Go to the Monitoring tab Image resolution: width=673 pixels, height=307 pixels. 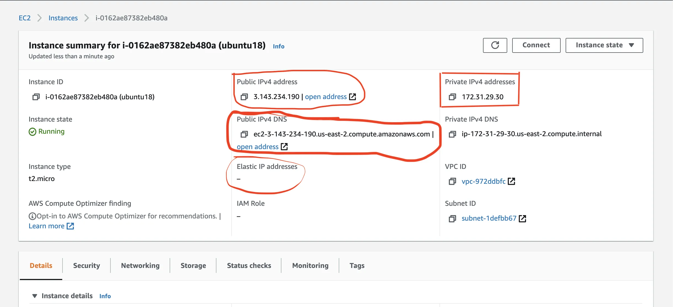[310, 265]
